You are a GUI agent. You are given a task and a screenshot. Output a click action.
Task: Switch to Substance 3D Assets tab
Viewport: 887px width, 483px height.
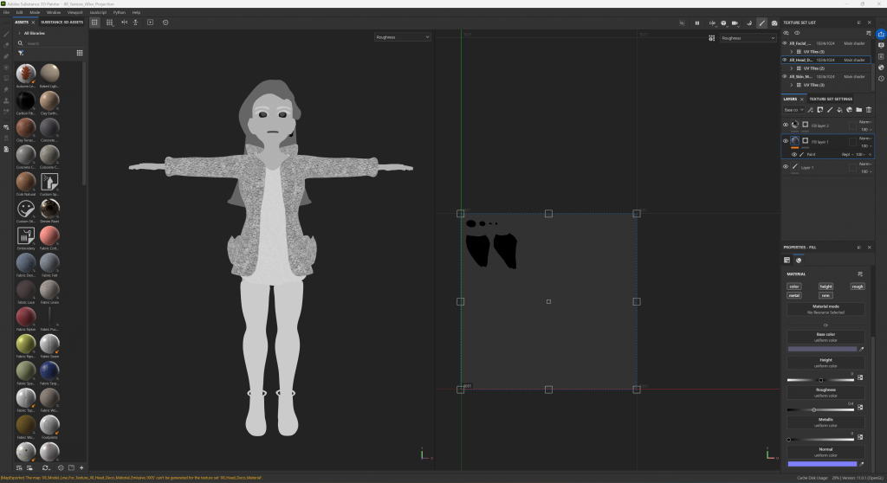point(62,22)
